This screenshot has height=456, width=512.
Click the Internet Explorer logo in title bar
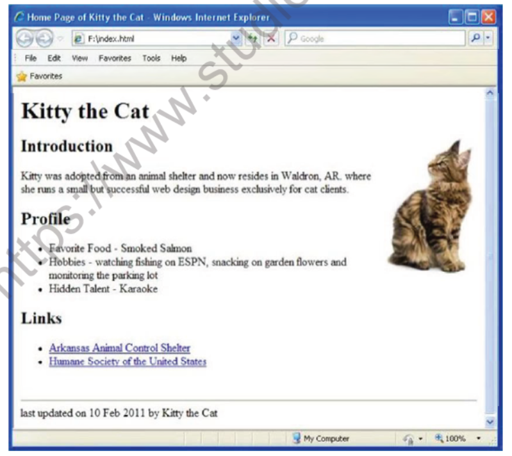coord(19,17)
